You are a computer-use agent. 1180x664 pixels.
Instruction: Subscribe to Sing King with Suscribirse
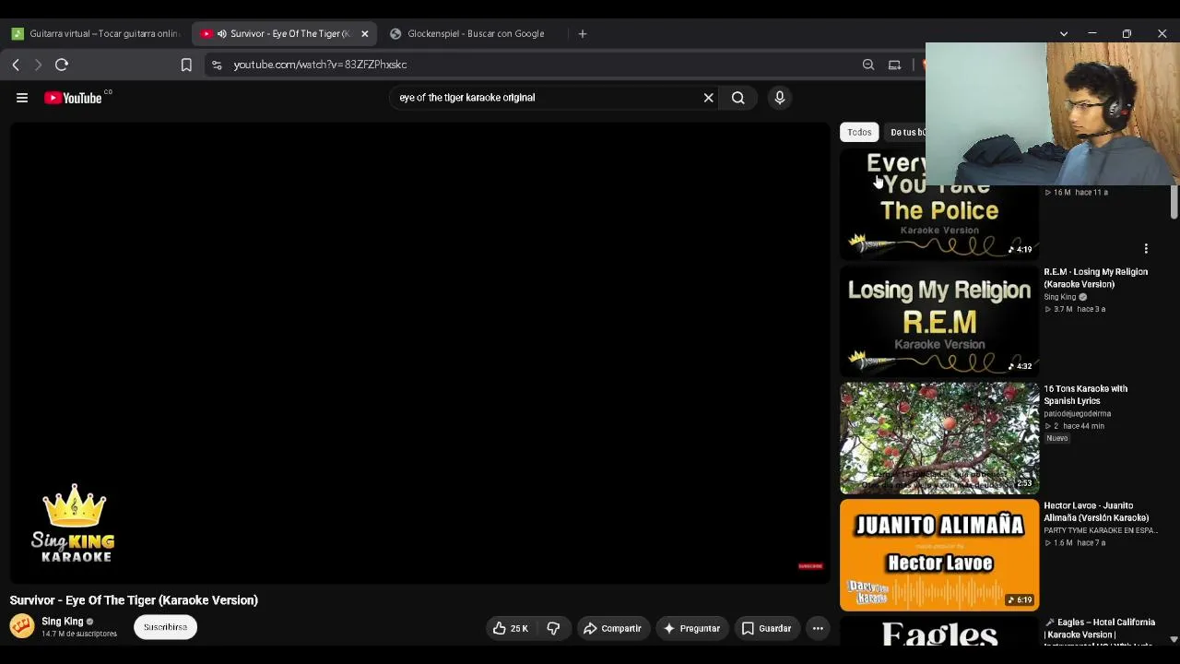165,627
